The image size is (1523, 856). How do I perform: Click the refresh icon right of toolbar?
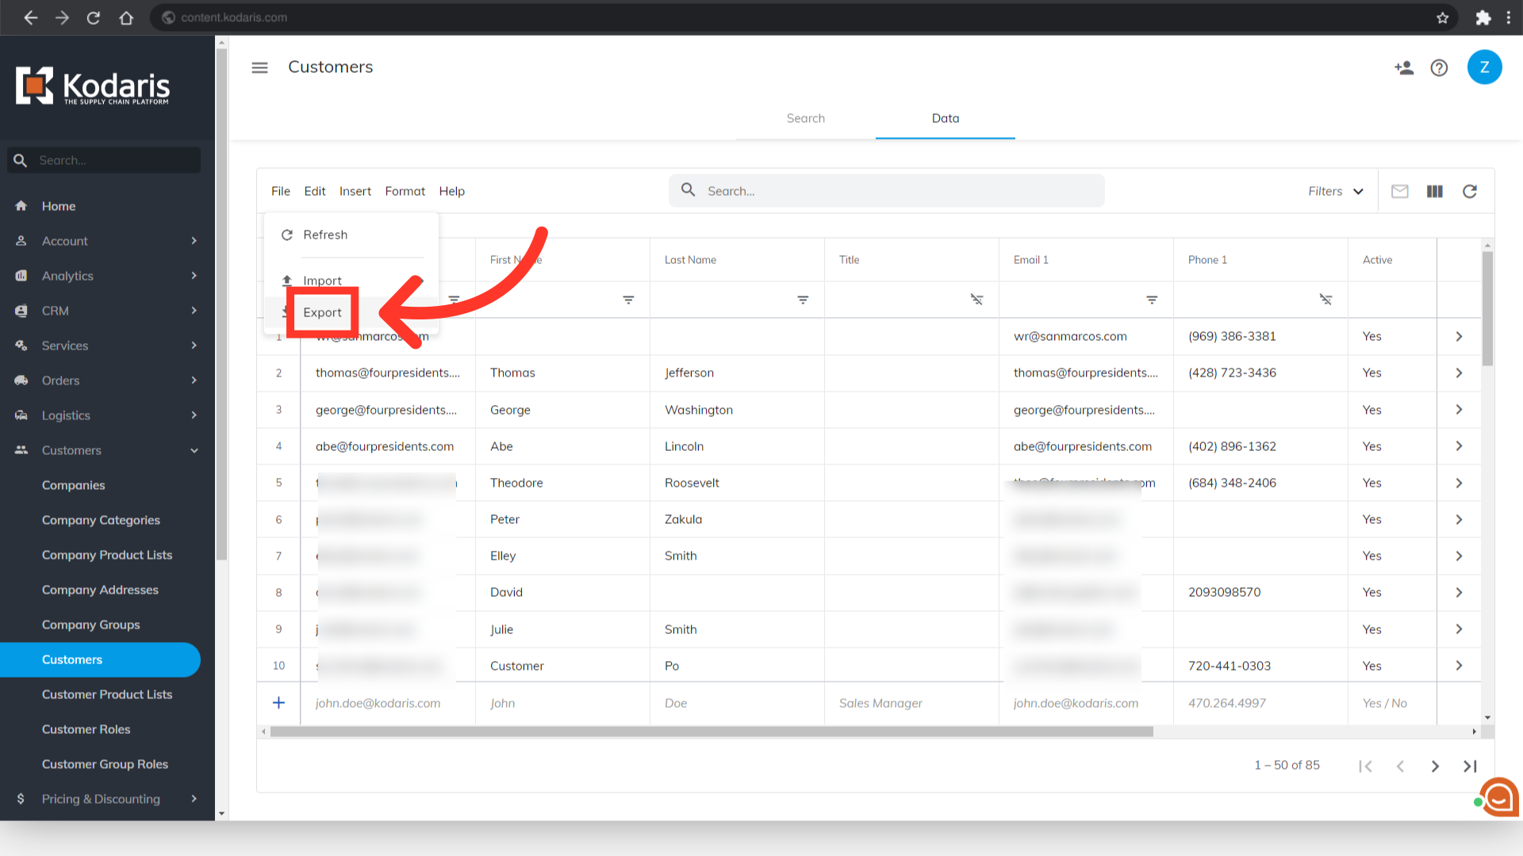point(1469,191)
